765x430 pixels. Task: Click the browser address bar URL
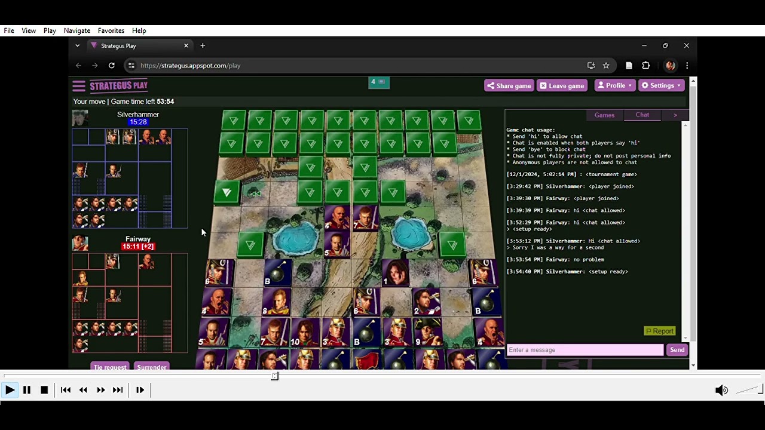click(x=191, y=66)
